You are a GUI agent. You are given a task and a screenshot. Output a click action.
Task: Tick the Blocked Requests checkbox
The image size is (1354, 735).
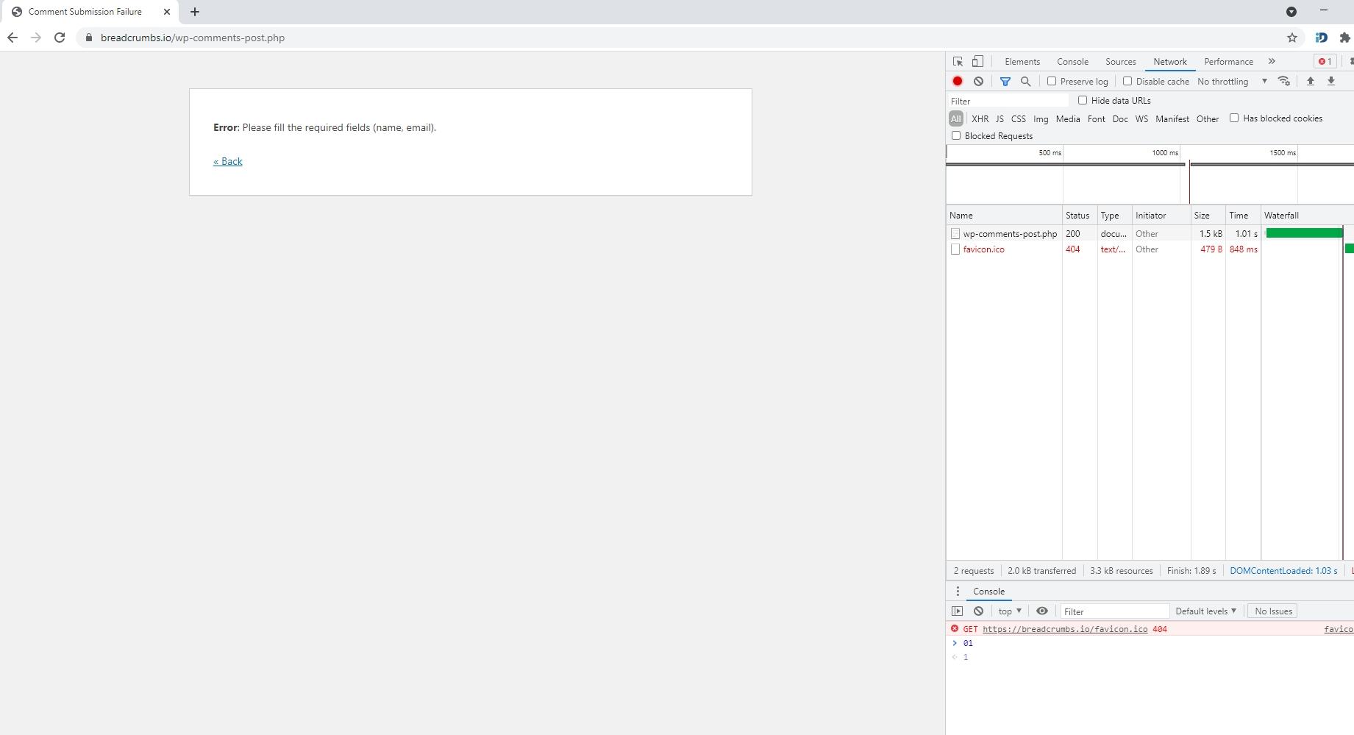956,135
